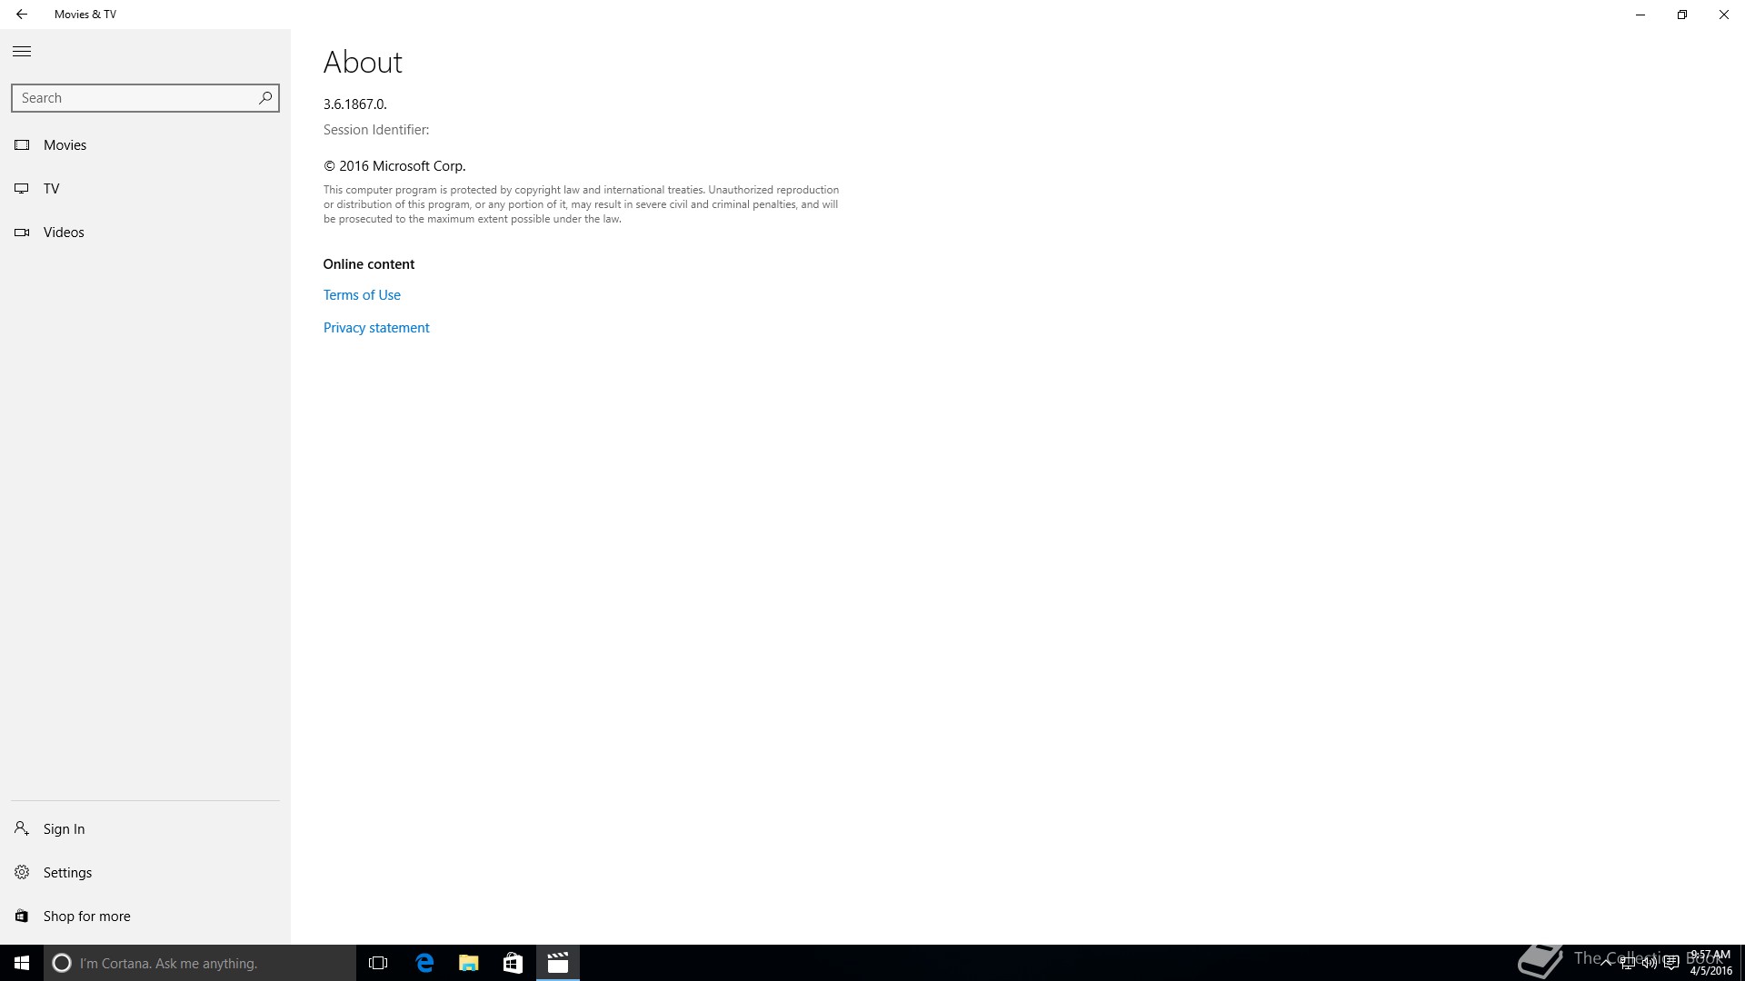Screen dimensions: 1745x981
Task: Open the Movies section
Action: click(x=145, y=145)
